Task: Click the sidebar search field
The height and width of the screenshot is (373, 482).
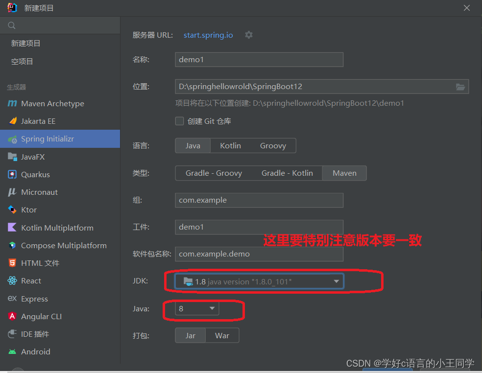Action: (x=60, y=25)
